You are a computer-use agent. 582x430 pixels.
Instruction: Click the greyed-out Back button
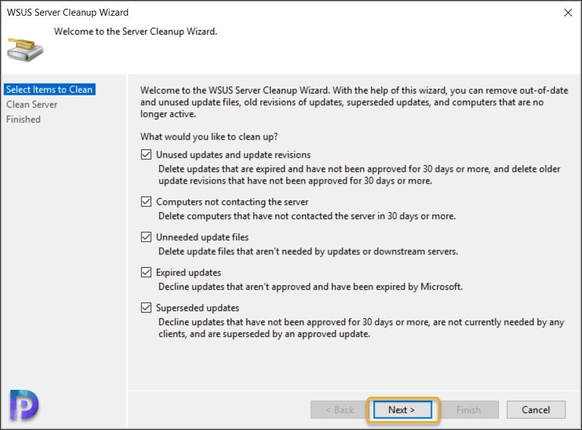339,409
